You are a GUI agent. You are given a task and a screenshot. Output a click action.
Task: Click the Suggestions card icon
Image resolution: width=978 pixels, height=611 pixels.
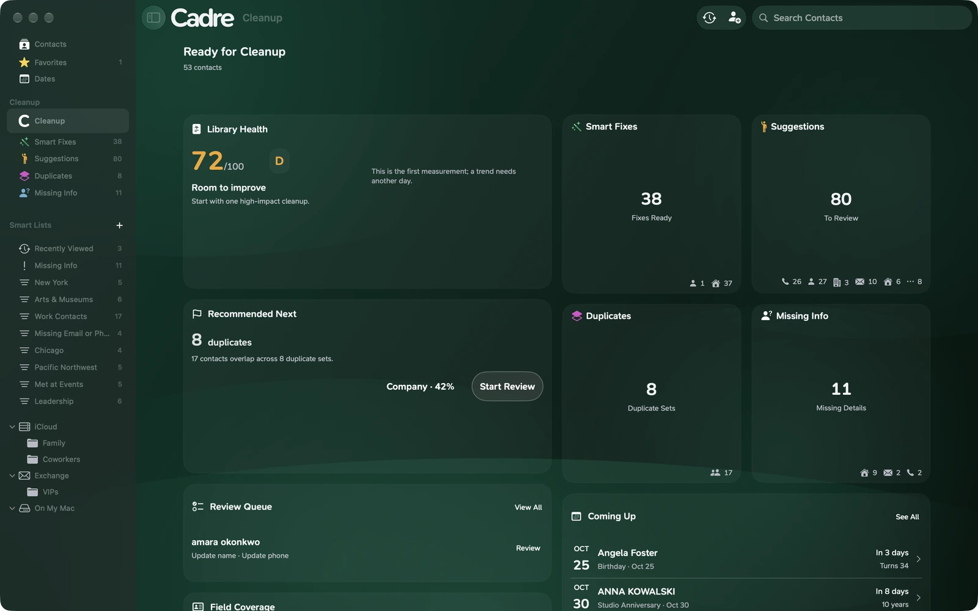763,126
